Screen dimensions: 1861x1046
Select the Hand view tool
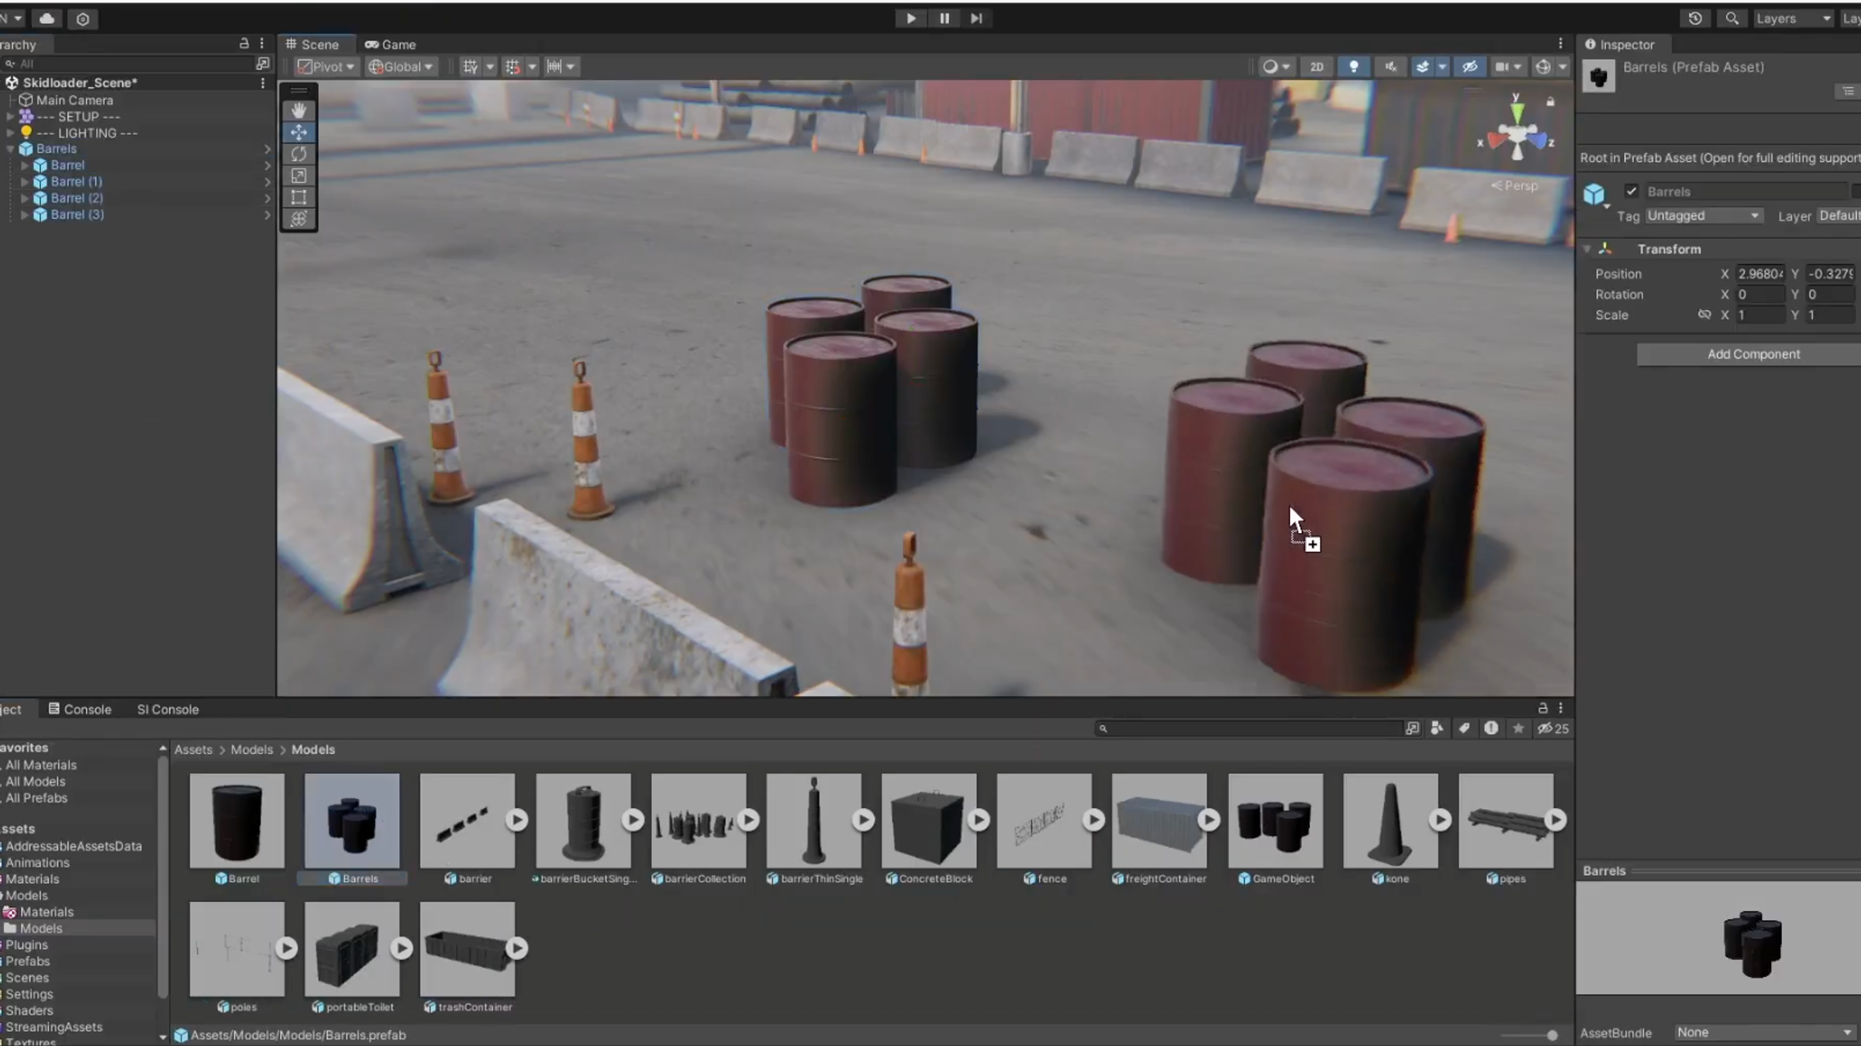point(299,110)
